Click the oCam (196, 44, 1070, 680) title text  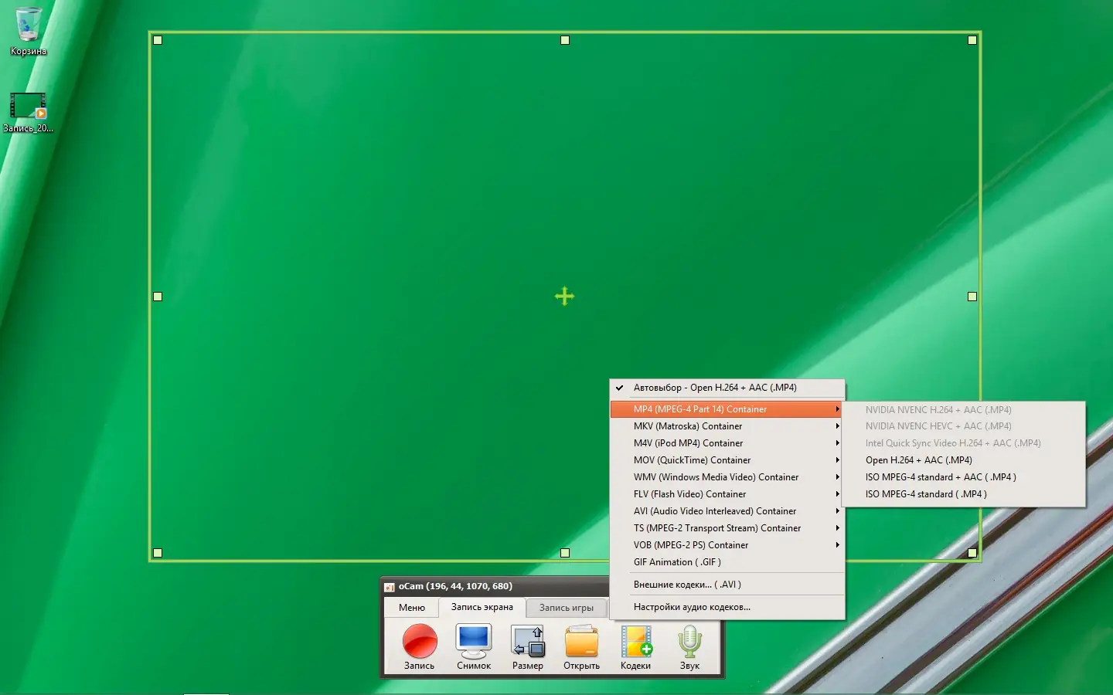455,586
